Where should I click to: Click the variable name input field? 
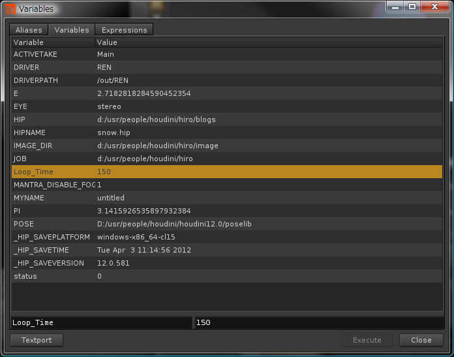click(x=101, y=322)
